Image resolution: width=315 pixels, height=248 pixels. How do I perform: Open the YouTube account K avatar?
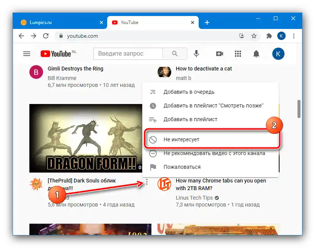[x=278, y=54]
